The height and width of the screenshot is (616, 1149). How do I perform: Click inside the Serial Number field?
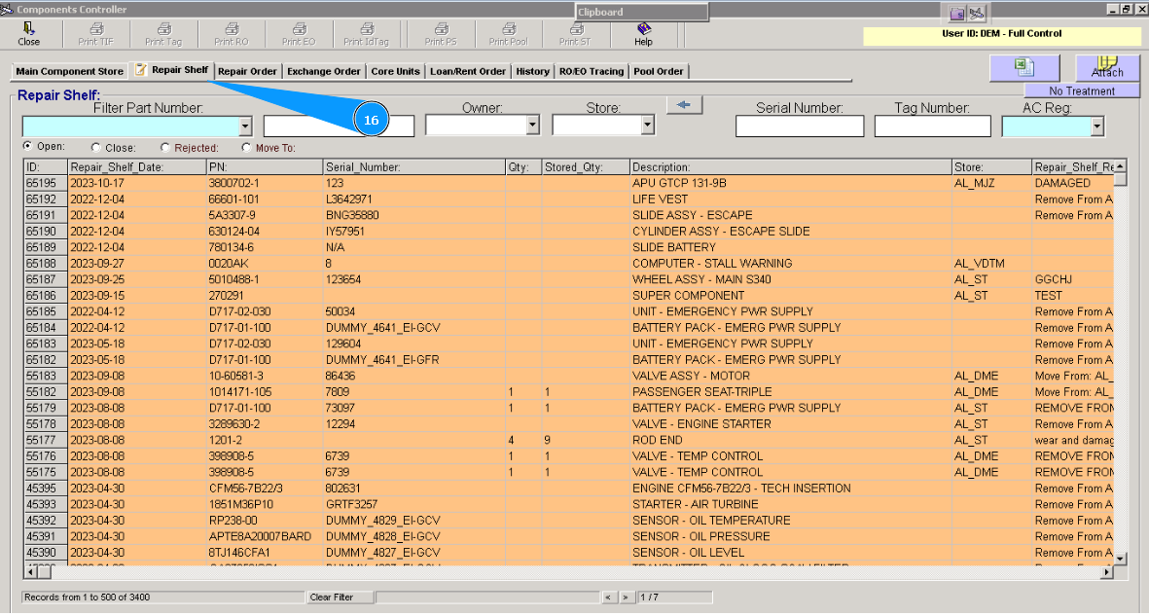[x=800, y=126]
